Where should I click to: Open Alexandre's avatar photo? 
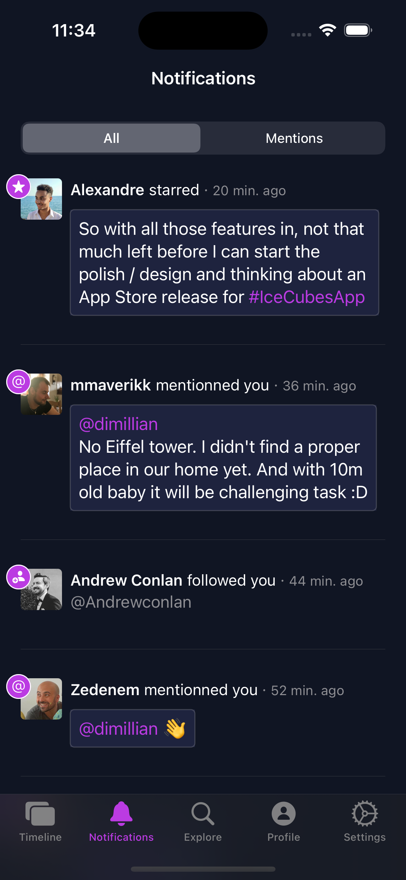41,199
